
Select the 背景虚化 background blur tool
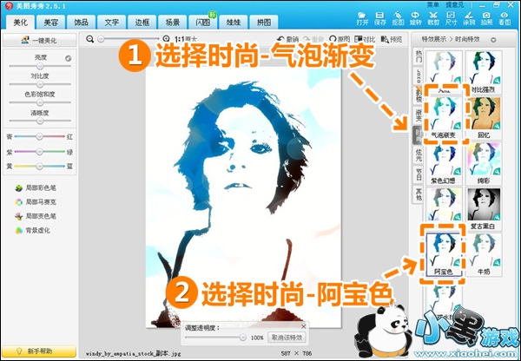click(x=33, y=231)
